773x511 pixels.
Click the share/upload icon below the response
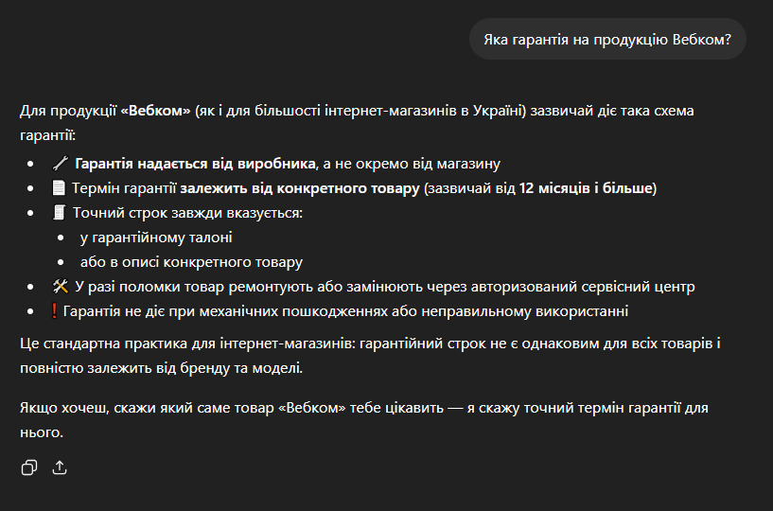[60, 467]
